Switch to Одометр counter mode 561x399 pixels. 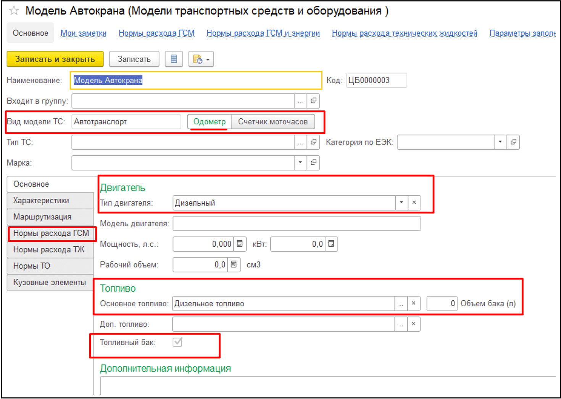209,122
